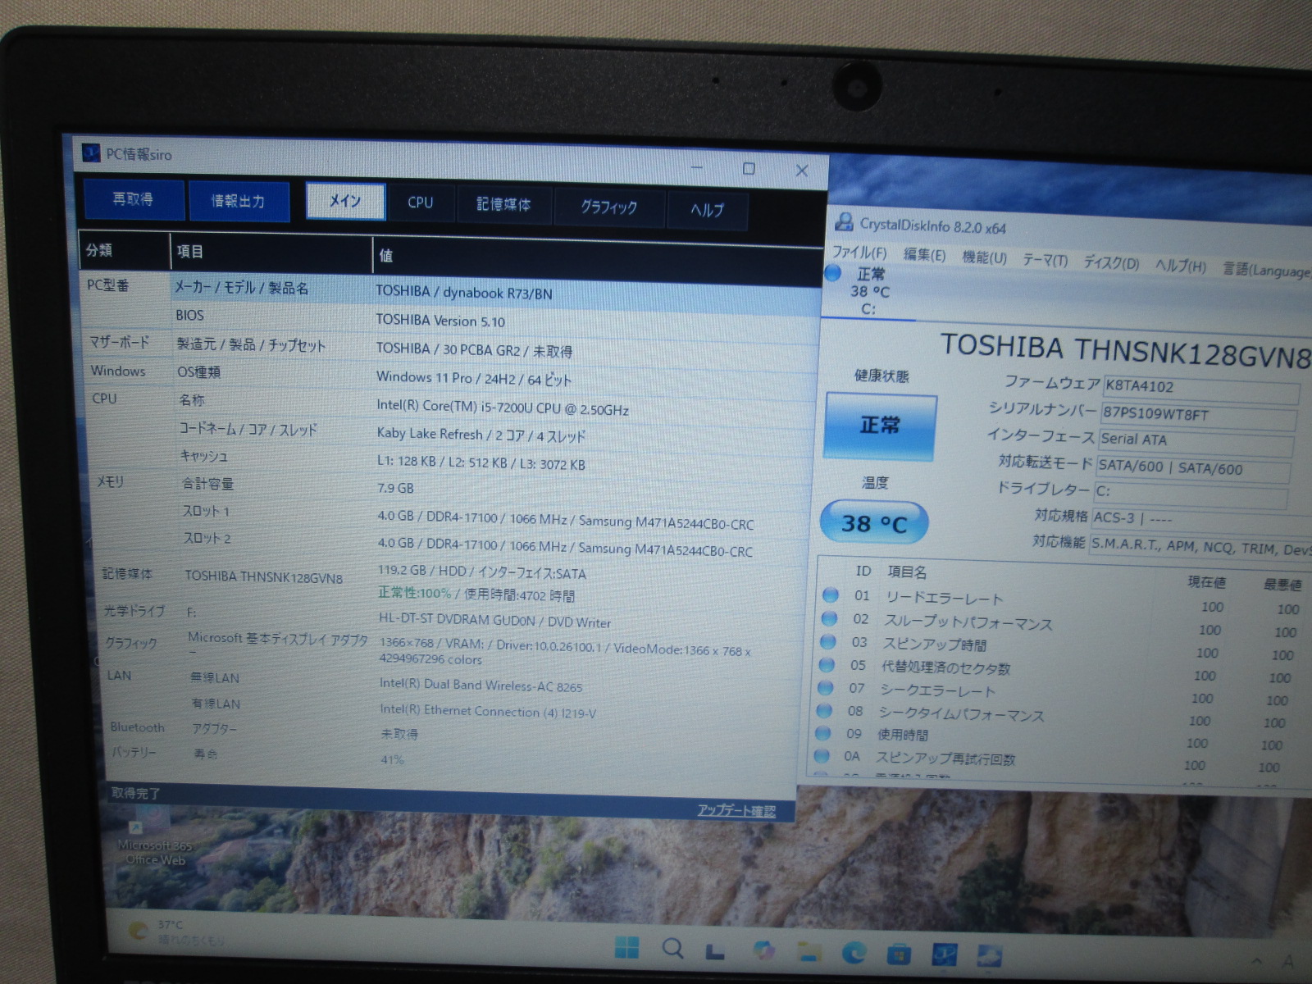Select the Intel(R) Ethernet Connection I219-V value

click(x=488, y=712)
